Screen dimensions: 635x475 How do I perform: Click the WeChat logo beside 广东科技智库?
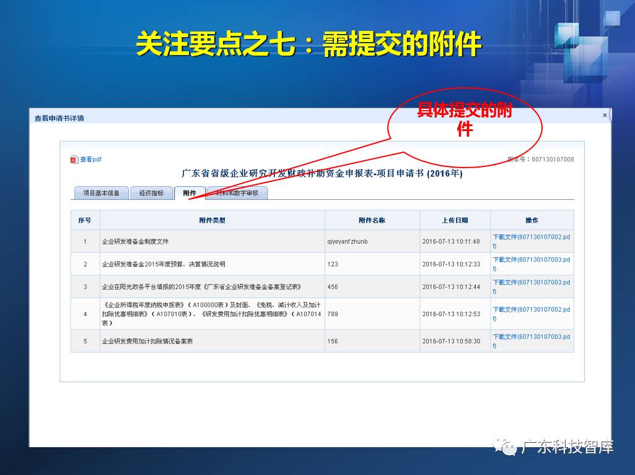(506, 447)
